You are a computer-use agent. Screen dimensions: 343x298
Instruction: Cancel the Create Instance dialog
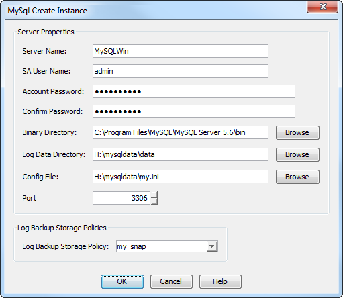pyautogui.click(x=171, y=281)
